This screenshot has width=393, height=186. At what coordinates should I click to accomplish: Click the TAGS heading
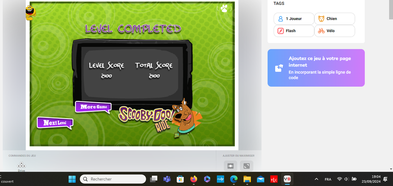coord(279,3)
